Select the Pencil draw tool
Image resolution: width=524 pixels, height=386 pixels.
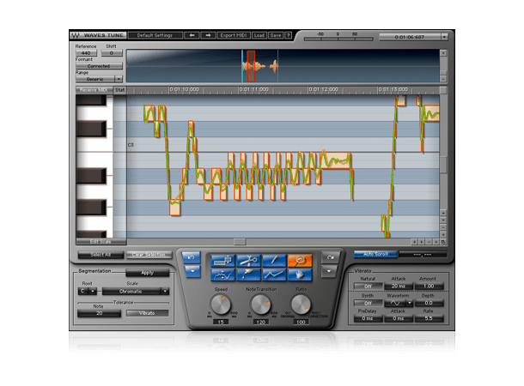click(x=274, y=261)
